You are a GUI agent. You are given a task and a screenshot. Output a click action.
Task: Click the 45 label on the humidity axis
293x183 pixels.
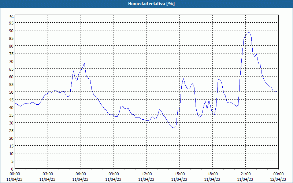11,100
